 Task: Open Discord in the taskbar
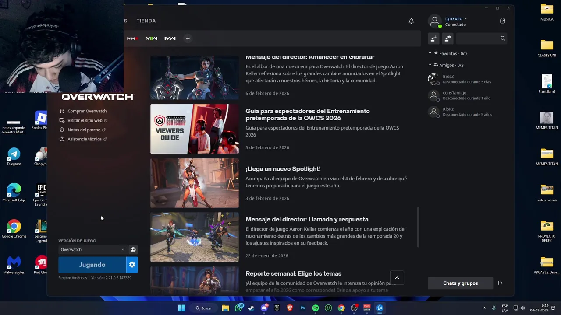[264, 308]
